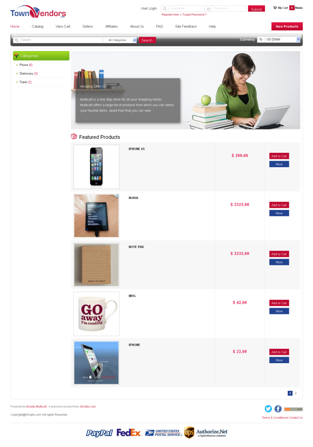Open the Twitter bird icon
Screen dimensions: 313x447
click(268, 409)
